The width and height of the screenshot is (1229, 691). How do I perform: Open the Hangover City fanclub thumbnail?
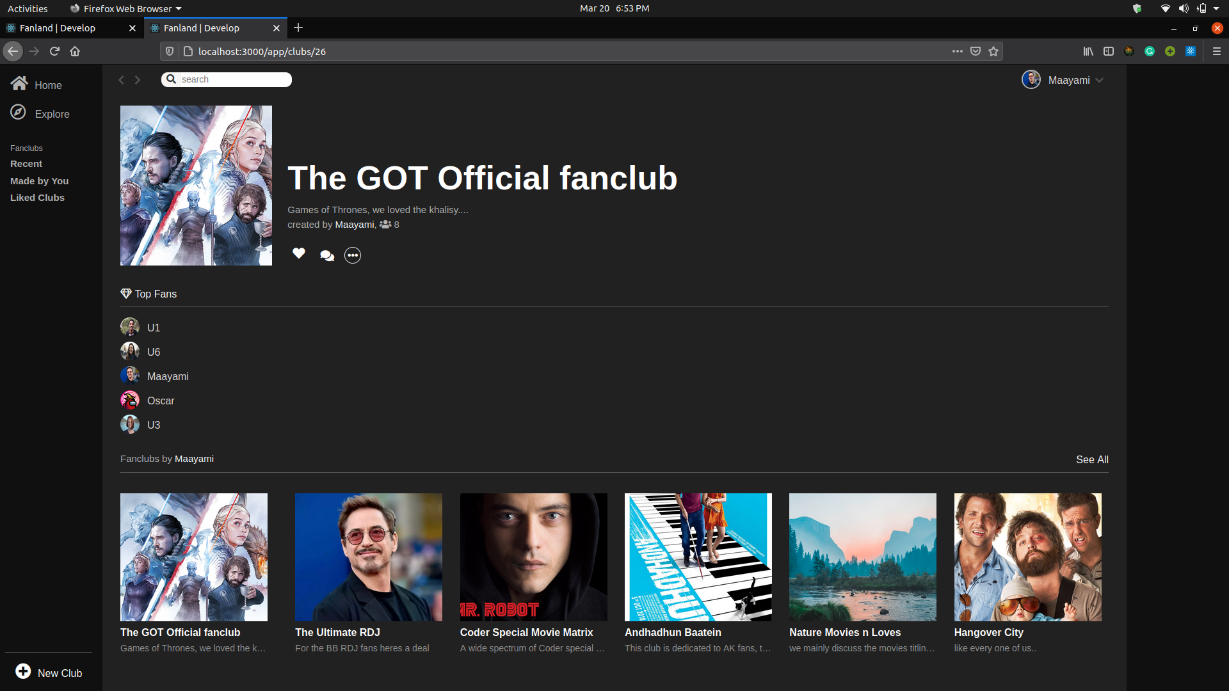[1027, 557]
